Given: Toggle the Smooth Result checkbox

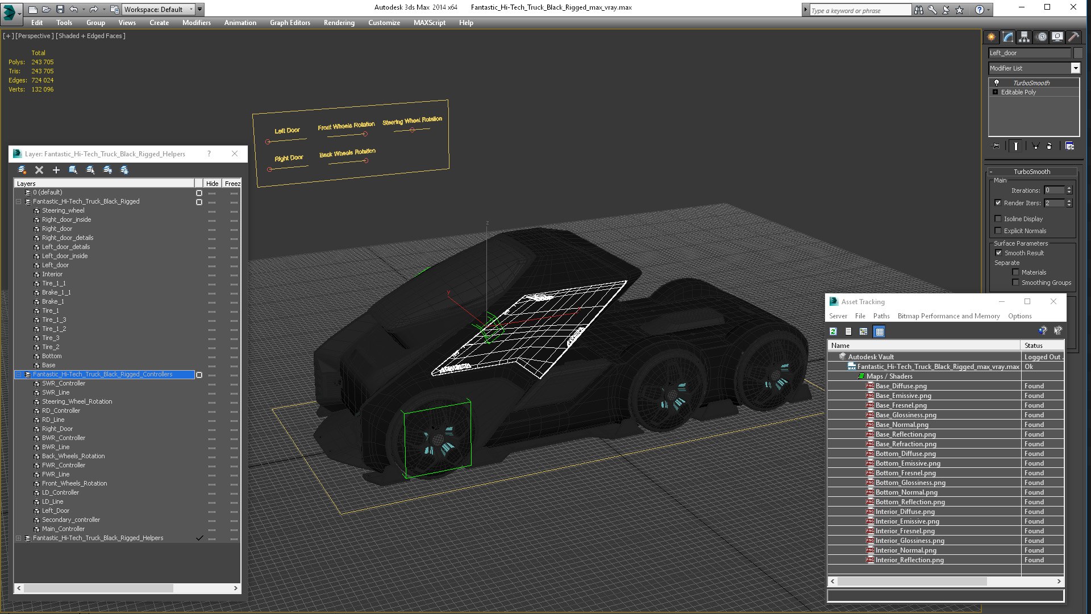Looking at the screenshot, I should point(998,253).
